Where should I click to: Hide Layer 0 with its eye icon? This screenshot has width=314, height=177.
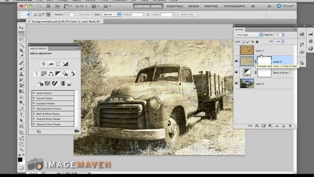click(236, 84)
